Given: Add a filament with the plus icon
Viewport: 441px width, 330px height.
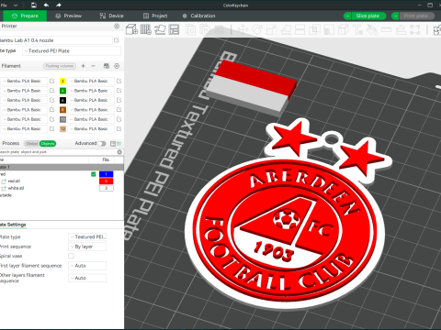Looking at the screenshot, I should click(83, 66).
